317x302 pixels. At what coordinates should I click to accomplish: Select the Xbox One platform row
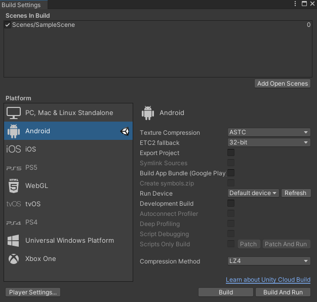[68, 259]
